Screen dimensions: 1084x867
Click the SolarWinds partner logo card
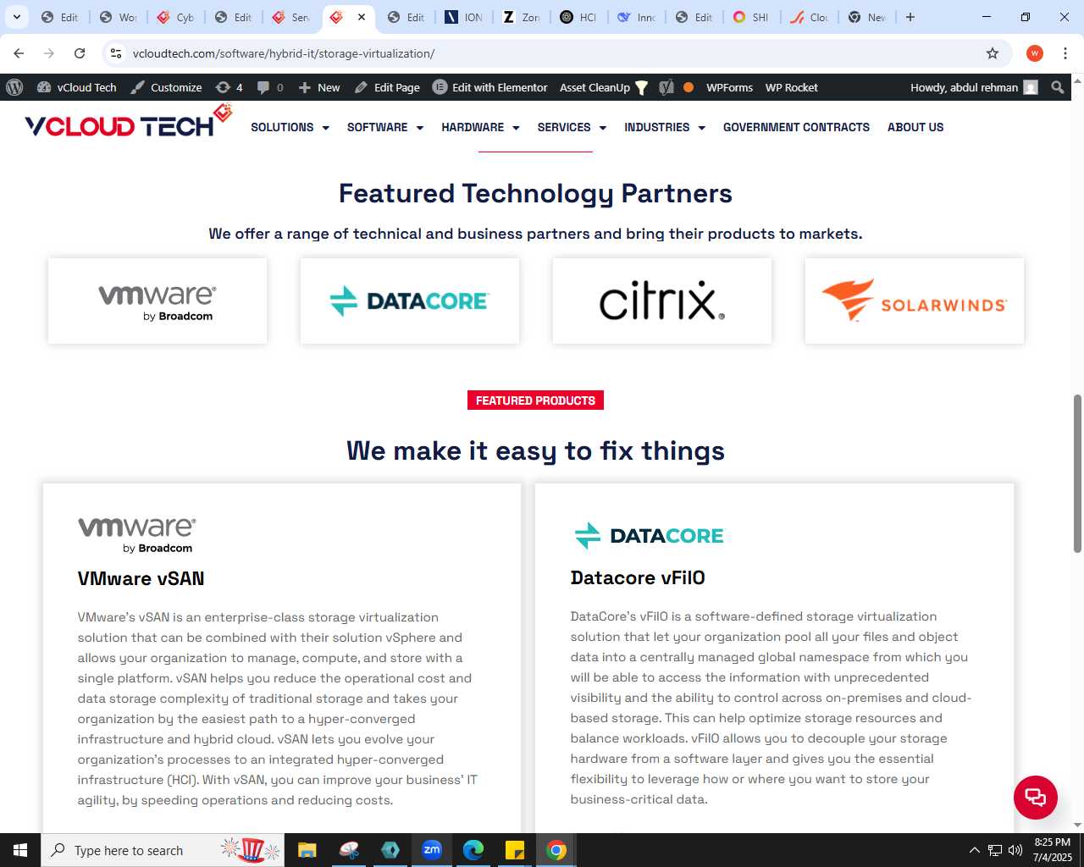(915, 301)
